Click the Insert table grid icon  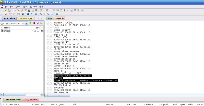point(57,14)
